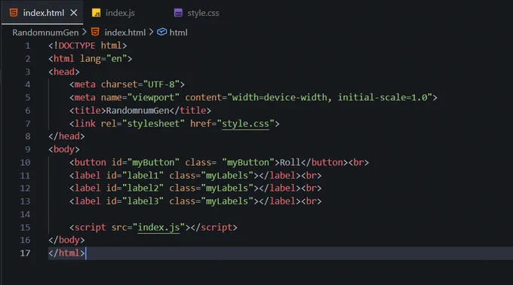Image resolution: width=513 pixels, height=285 pixels.
Task: Click "label3" id value on line 13
Action: point(143,201)
